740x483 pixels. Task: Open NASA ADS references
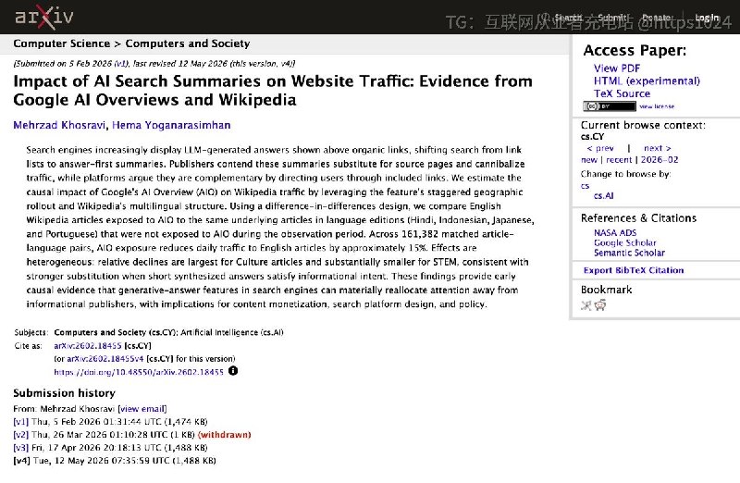pos(615,233)
